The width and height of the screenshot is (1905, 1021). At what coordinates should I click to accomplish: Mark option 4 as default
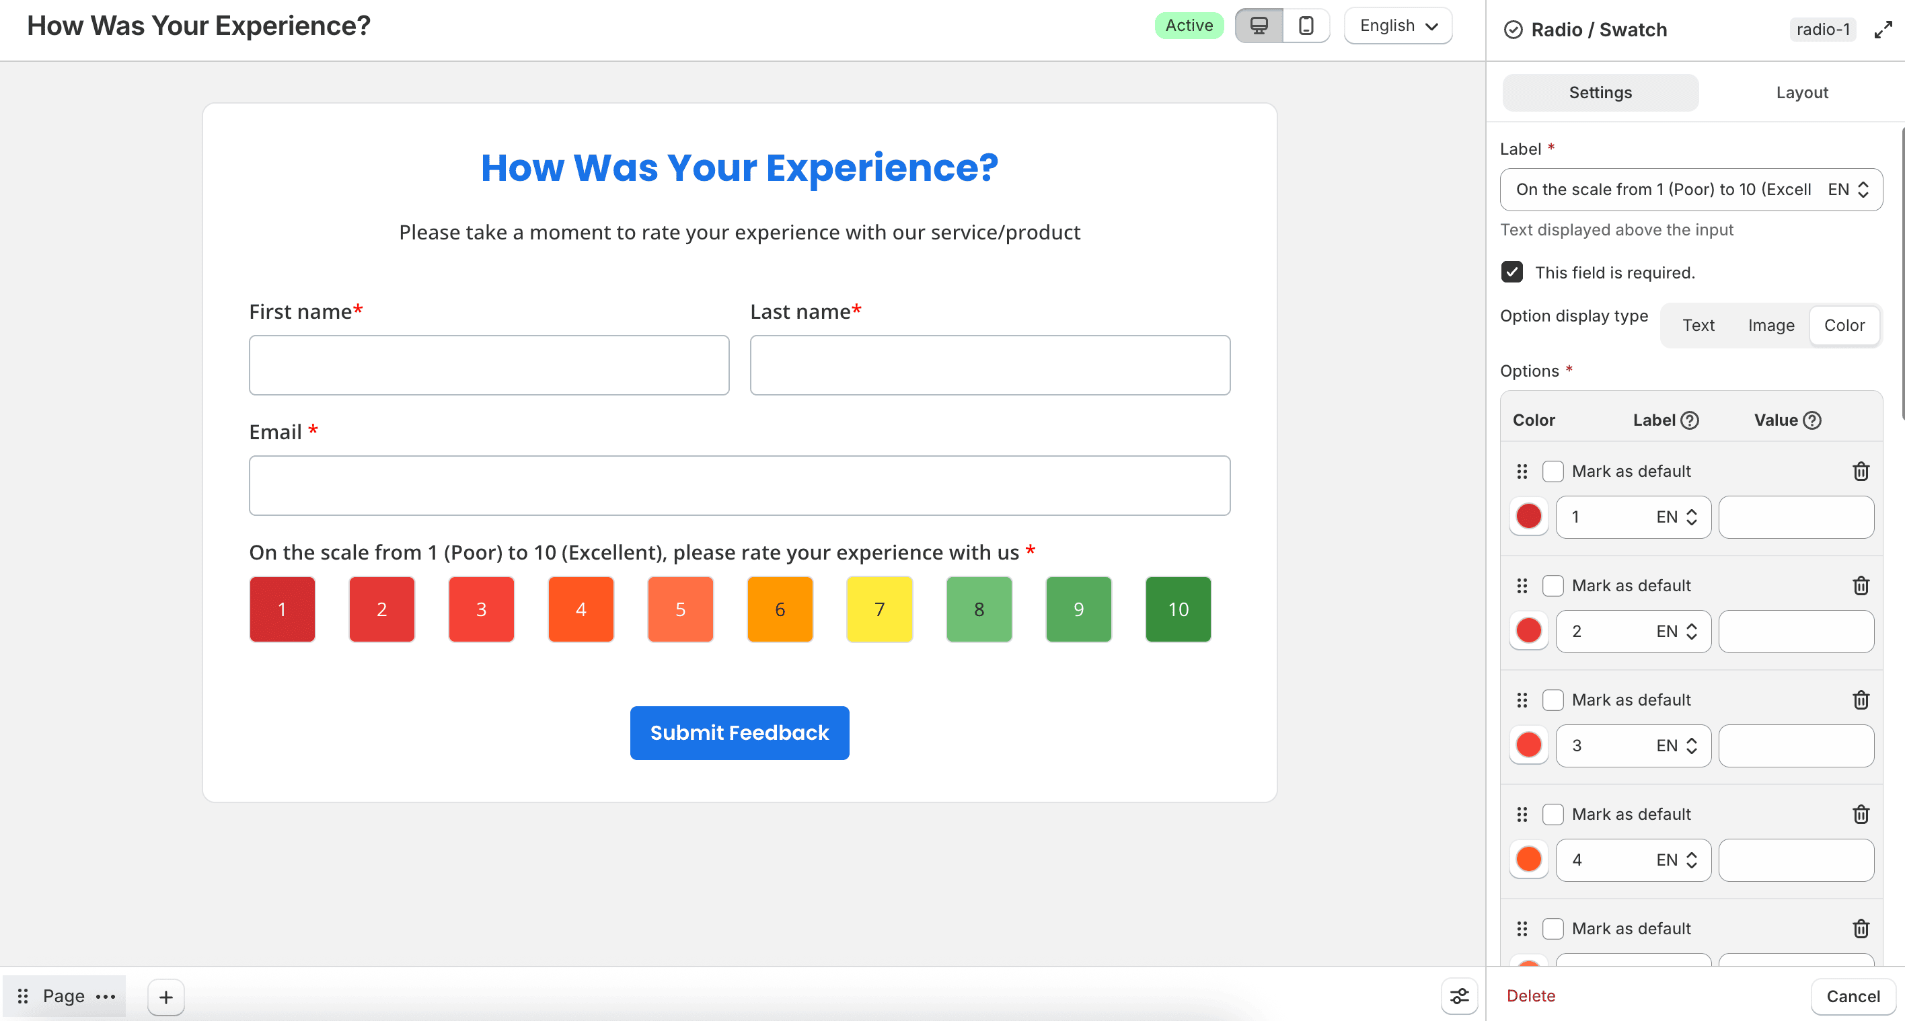(1553, 814)
